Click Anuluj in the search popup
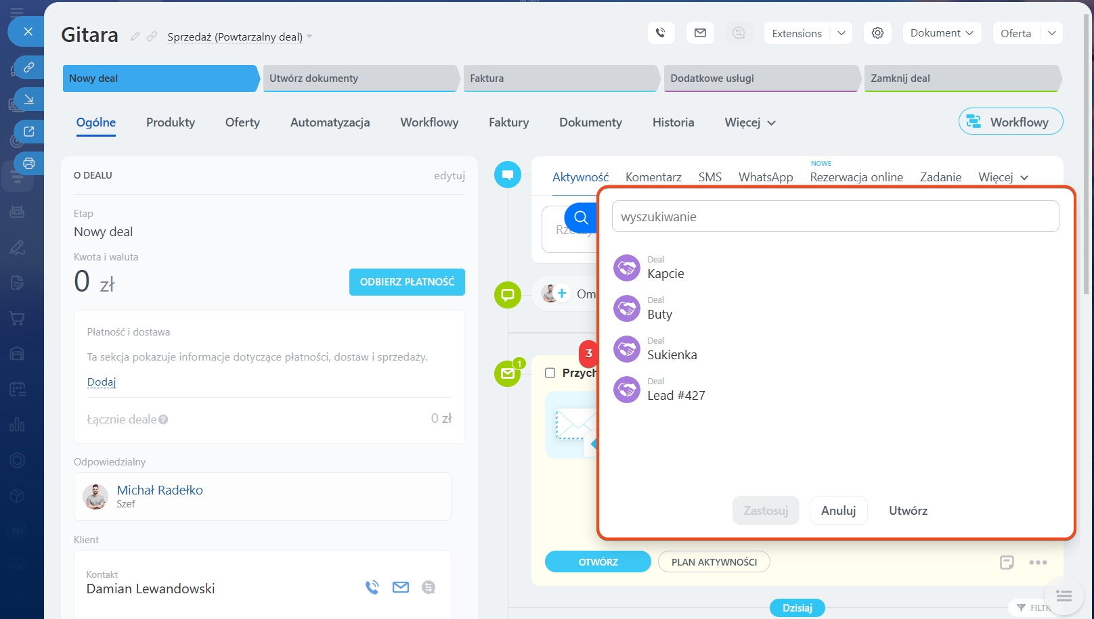This screenshot has width=1094, height=619. click(x=838, y=511)
